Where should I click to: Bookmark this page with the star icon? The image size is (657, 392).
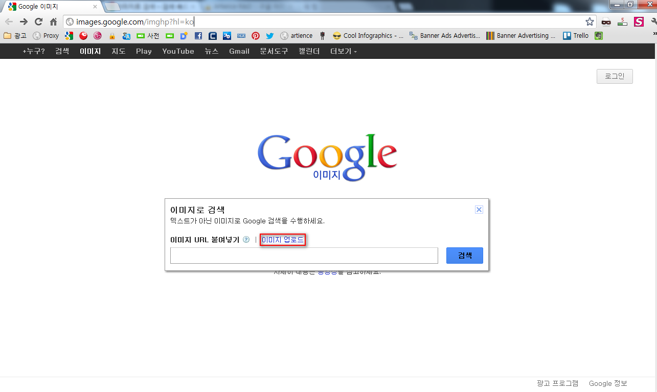coord(590,21)
